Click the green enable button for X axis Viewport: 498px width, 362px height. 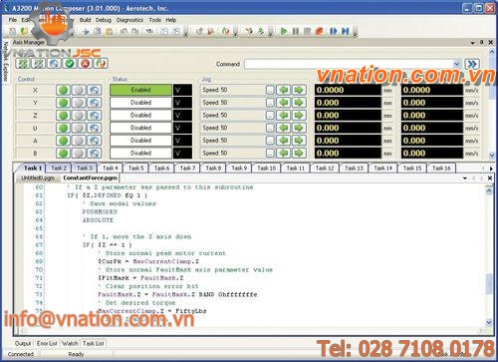point(63,90)
